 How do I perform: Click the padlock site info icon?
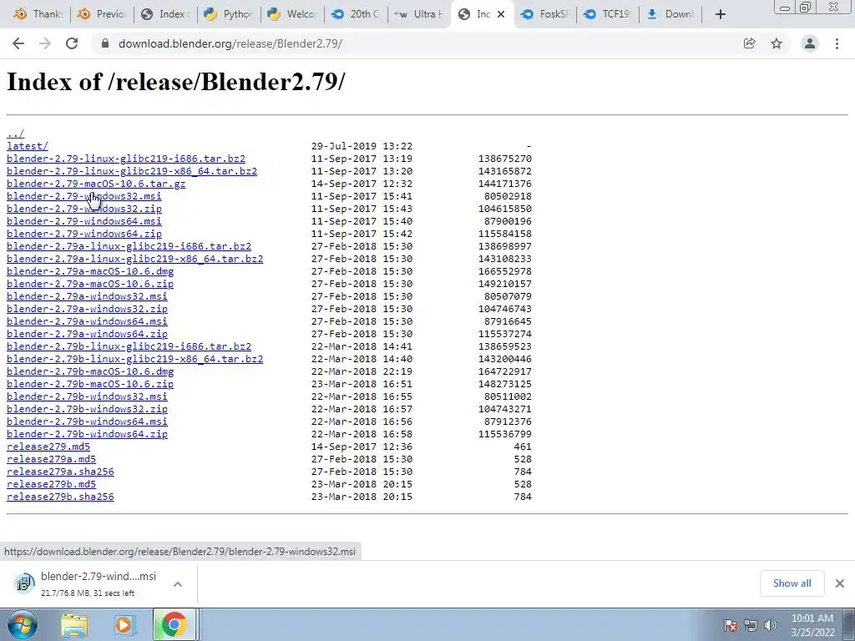[105, 43]
